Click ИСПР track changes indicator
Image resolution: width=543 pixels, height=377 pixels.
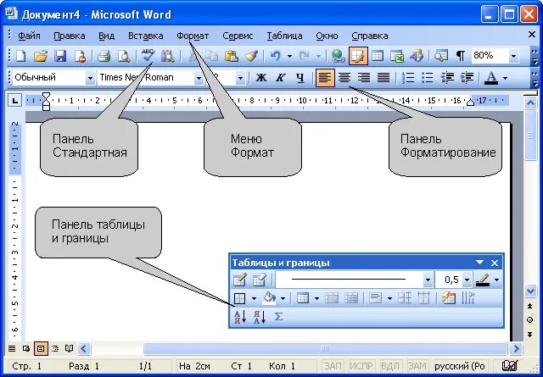pyautogui.click(x=361, y=366)
